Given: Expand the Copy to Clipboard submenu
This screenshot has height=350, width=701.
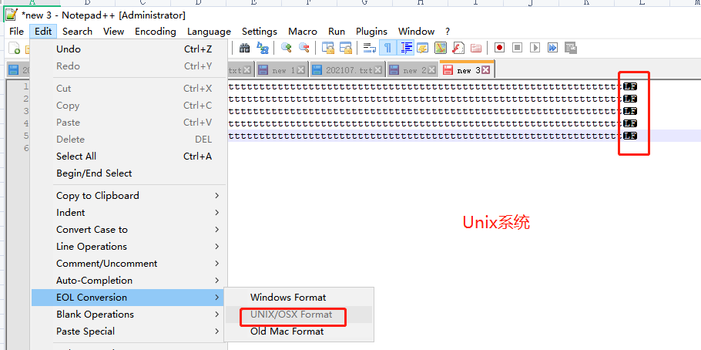Looking at the screenshot, I should (129, 196).
